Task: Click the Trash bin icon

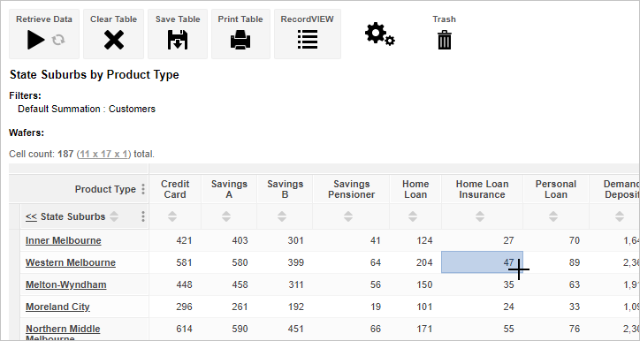Action: pyautogui.click(x=444, y=41)
